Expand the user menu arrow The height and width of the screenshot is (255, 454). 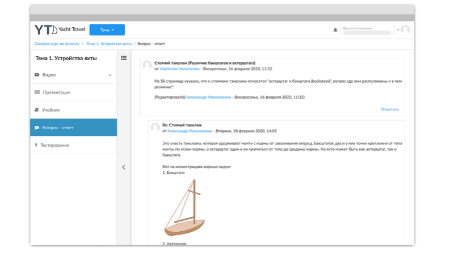(397, 30)
